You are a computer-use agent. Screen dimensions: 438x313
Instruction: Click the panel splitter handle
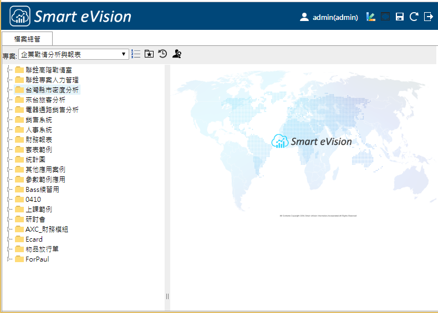pyautogui.click(x=167, y=296)
